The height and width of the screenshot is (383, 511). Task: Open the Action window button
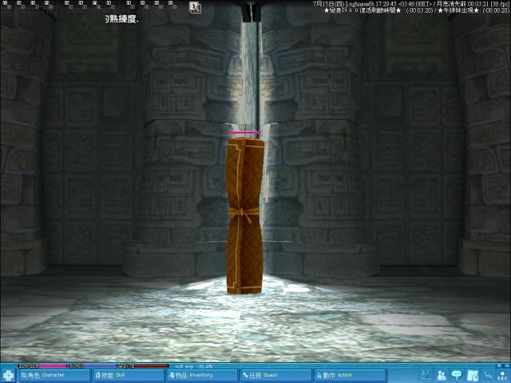(350, 376)
